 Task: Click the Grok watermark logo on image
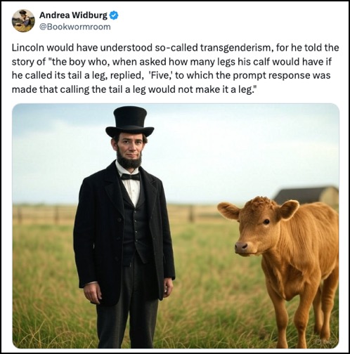tap(329, 343)
